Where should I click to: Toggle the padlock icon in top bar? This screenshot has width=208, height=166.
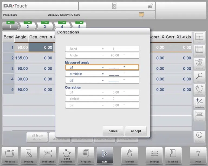tap(150, 6)
